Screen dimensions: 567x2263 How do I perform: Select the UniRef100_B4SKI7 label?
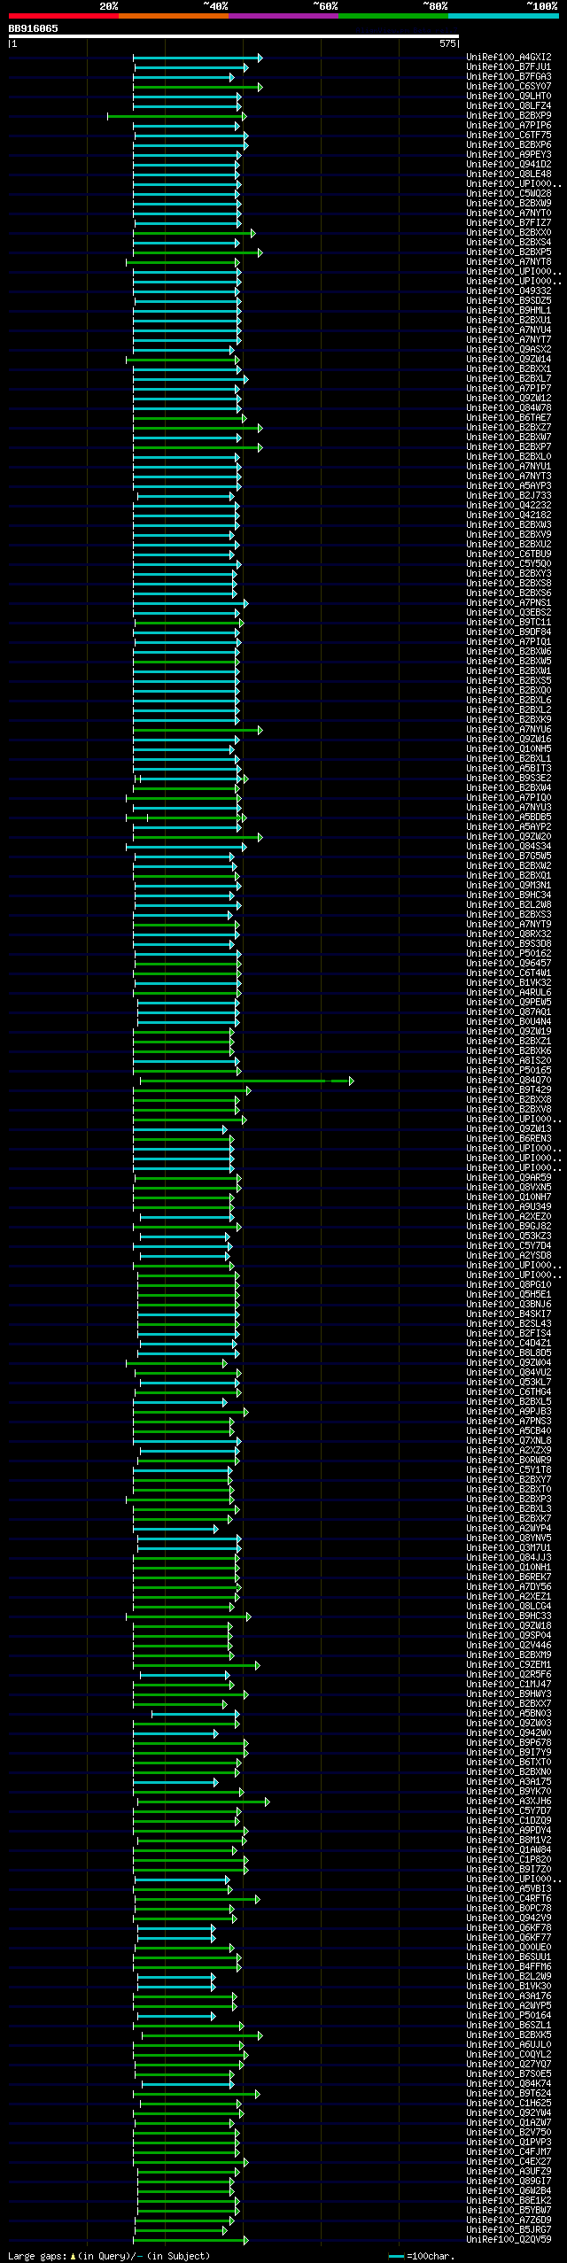click(x=509, y=1314)
